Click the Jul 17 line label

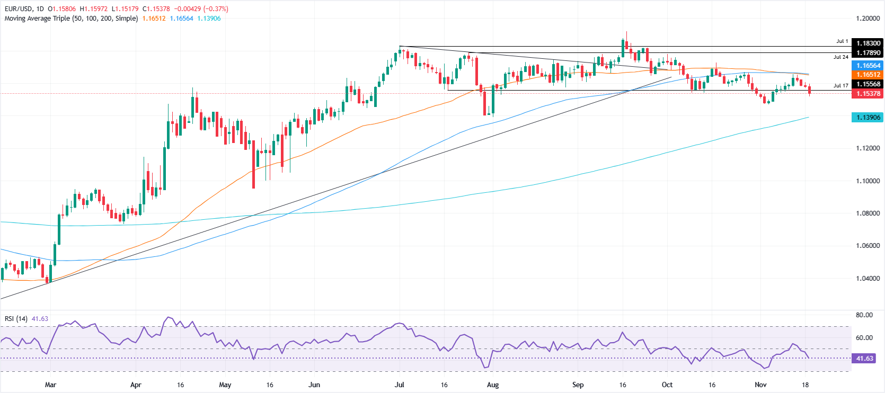coord(840,85)
